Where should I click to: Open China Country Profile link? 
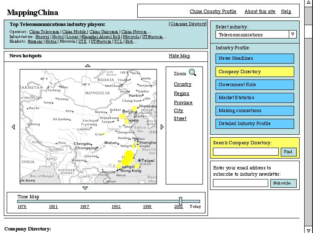[213, 11]
